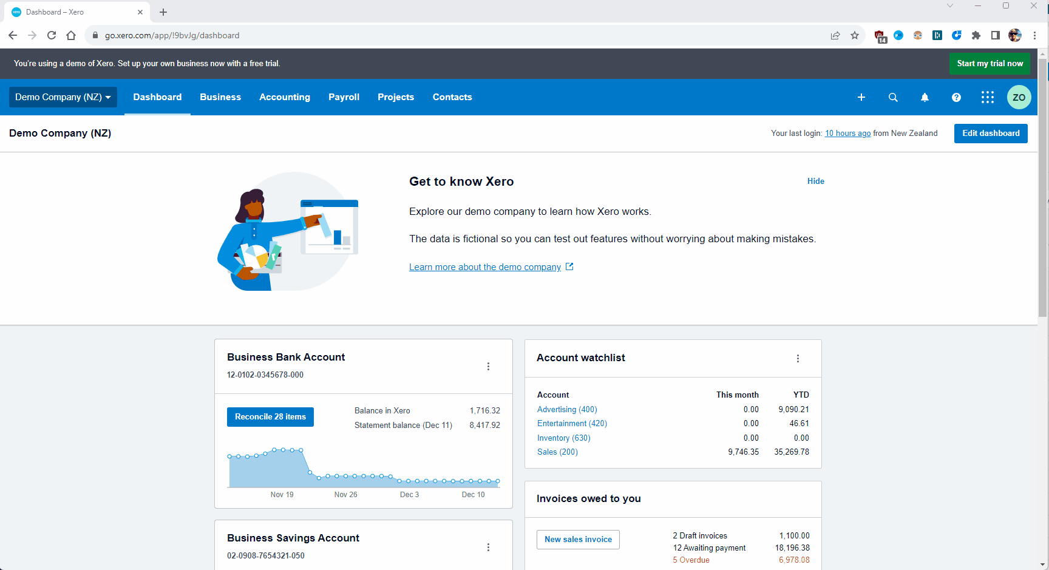Screen dimensions: 1049x570
Task: Open Entertainment (420) account link
Action: [x=572, y=424]
